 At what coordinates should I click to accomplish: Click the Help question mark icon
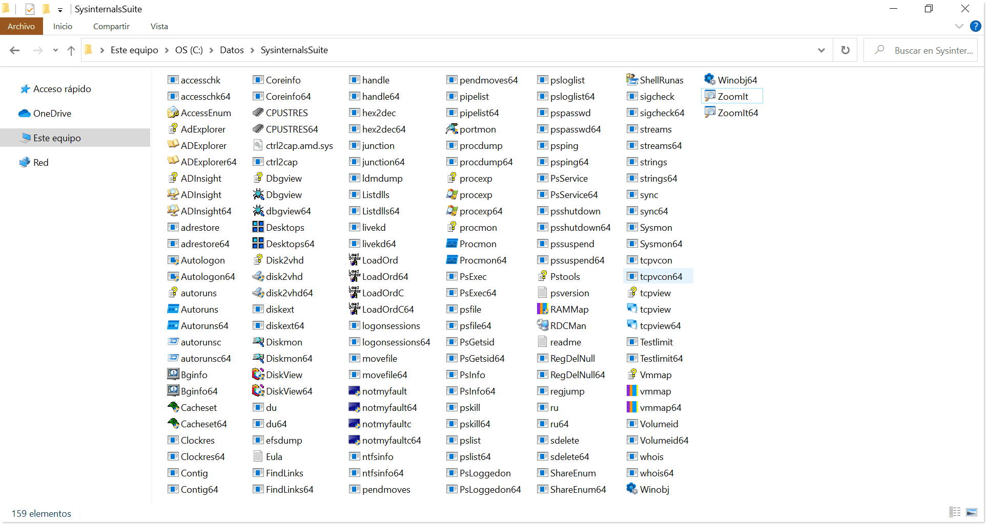[976, 26]
